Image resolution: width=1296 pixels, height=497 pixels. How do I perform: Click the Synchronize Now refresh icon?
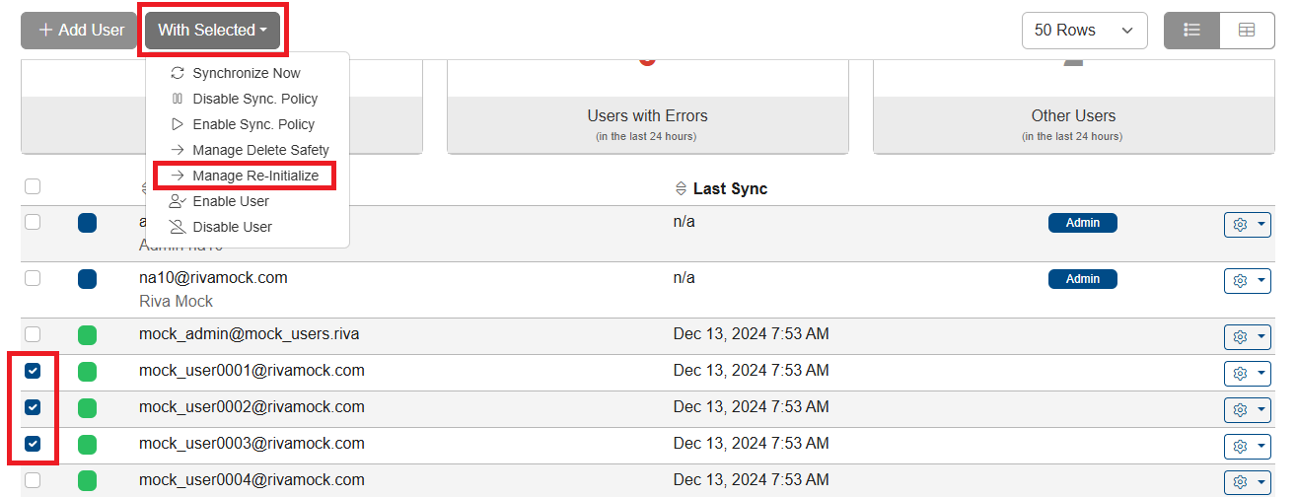tap(178, 73)
